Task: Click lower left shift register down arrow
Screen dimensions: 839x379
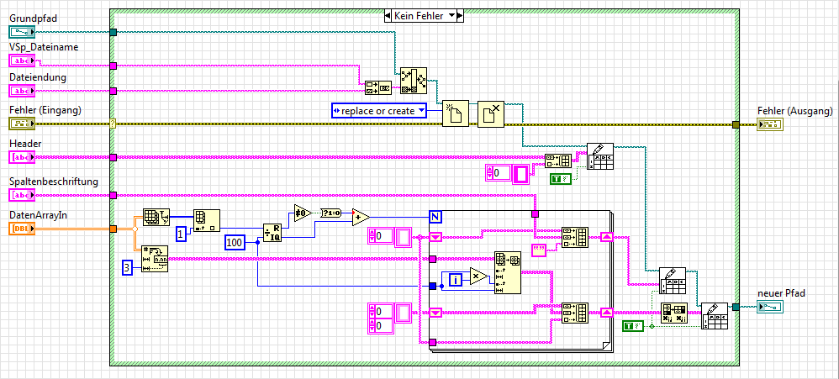Action: coord(435,312)
